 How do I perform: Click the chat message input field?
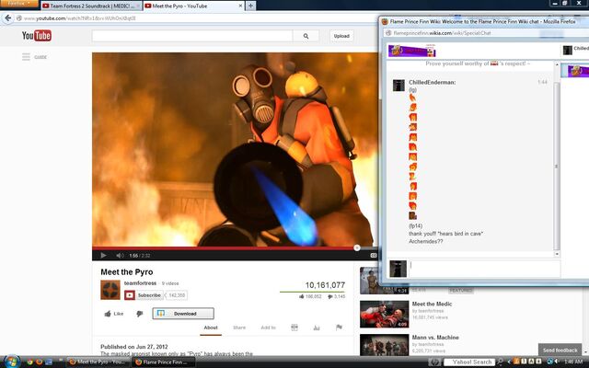coord(484,269)
